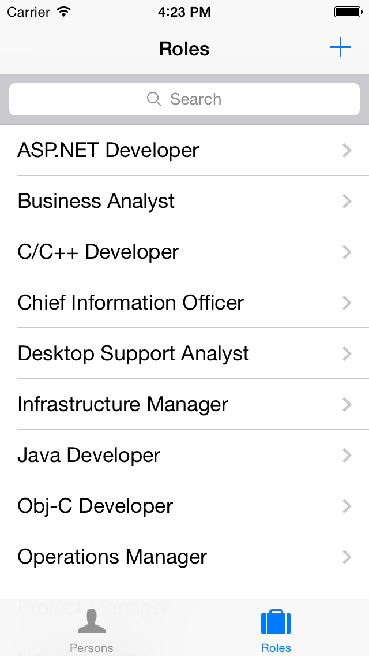This screenshot has height=656, width=369.
Task: Tap the 4:23 PM status bar clock
Action: (x=184, y=12)
